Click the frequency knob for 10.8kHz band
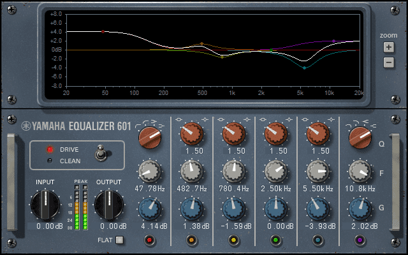 (360, 171)
